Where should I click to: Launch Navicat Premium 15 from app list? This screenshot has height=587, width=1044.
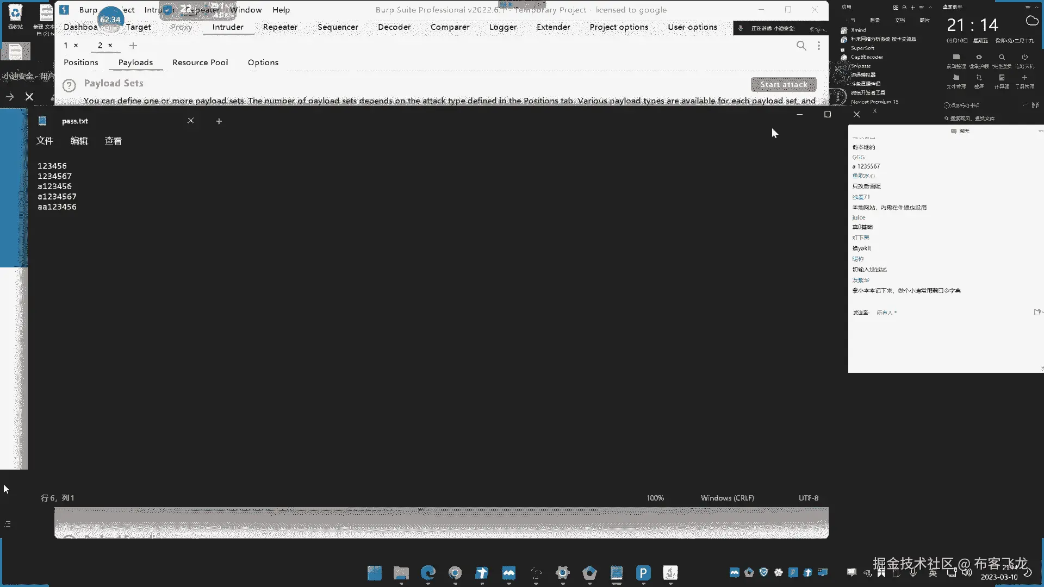(874, 102)
